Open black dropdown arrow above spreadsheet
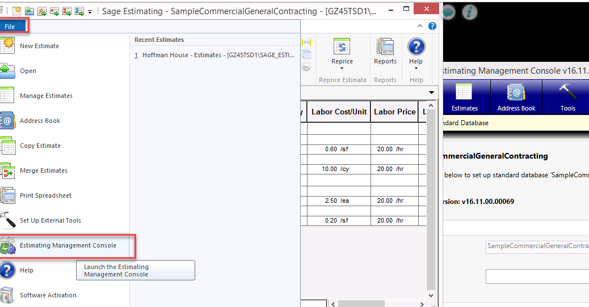589x307 pixels. (x=431, y=92)
